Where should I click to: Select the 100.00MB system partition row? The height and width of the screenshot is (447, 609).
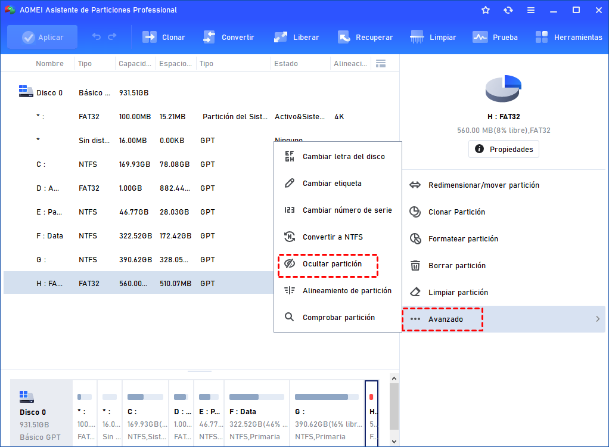pos(201,116)
